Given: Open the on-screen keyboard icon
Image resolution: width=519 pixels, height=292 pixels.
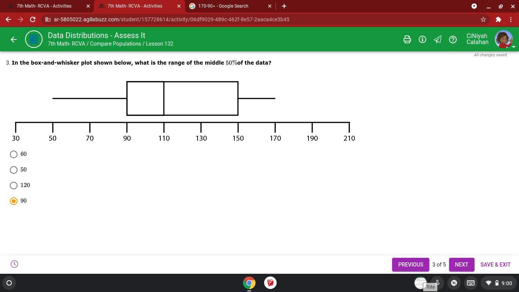Looking at the screenshot, I should click(471, 283).
